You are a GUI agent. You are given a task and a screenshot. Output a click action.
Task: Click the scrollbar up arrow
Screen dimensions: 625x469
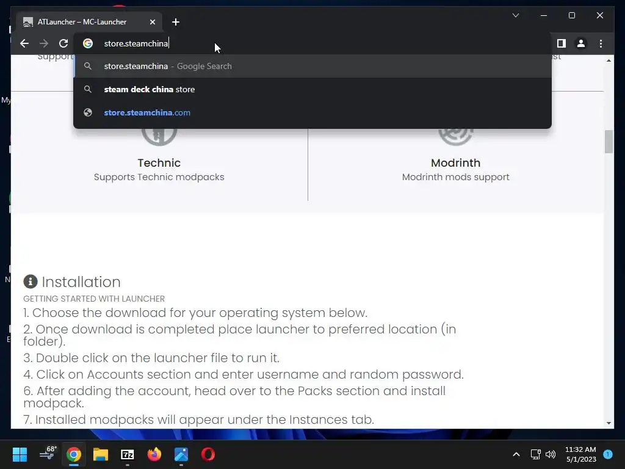[609, 60]
